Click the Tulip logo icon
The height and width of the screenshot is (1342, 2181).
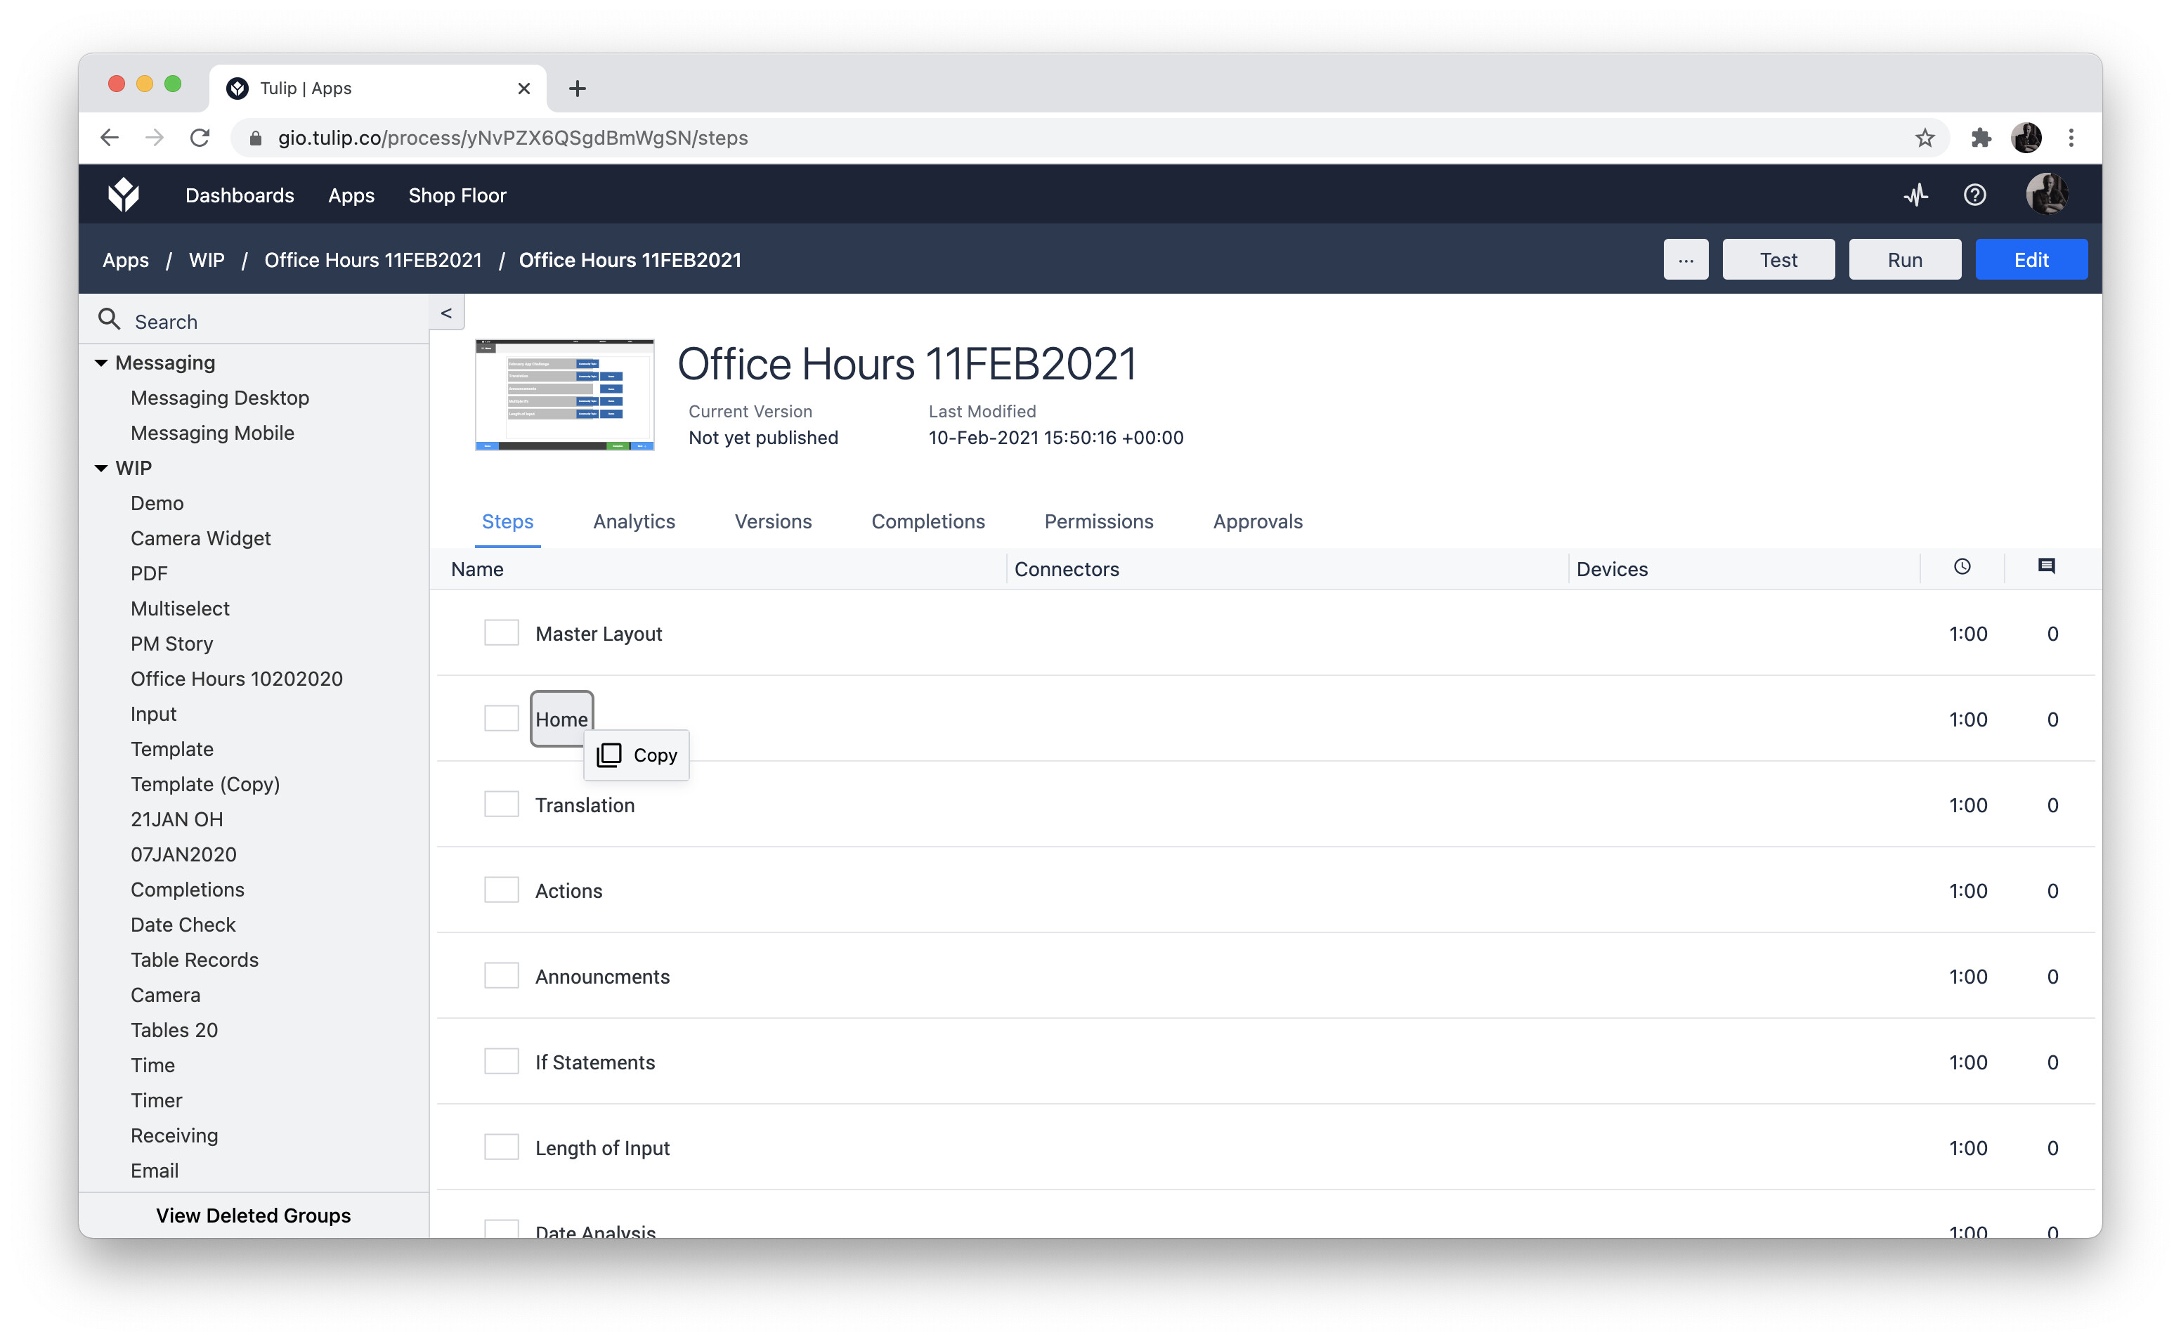coord(124,195)
